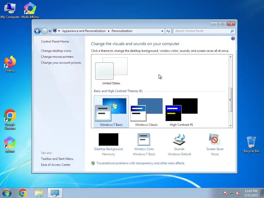Screen dimensions: 264x198
Task: Focus the Search Control Panel field
Action: (201, 31)
